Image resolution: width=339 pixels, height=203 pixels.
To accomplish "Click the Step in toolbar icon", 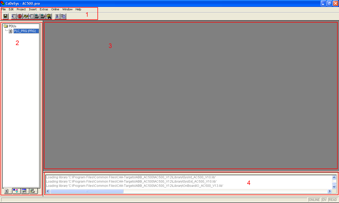I will coord(32,16).
